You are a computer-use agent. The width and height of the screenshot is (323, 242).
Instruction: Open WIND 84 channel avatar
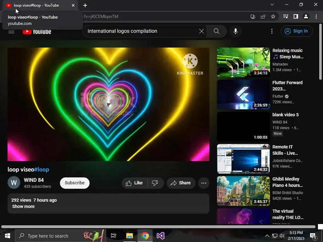point(14,182)
